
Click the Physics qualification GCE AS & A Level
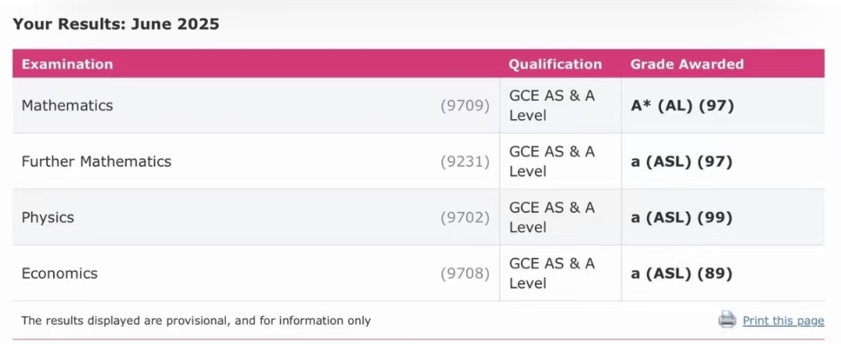(x=551, y=217)
